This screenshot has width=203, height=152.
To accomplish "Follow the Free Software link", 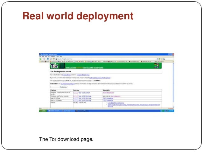I will pos(66,75).
